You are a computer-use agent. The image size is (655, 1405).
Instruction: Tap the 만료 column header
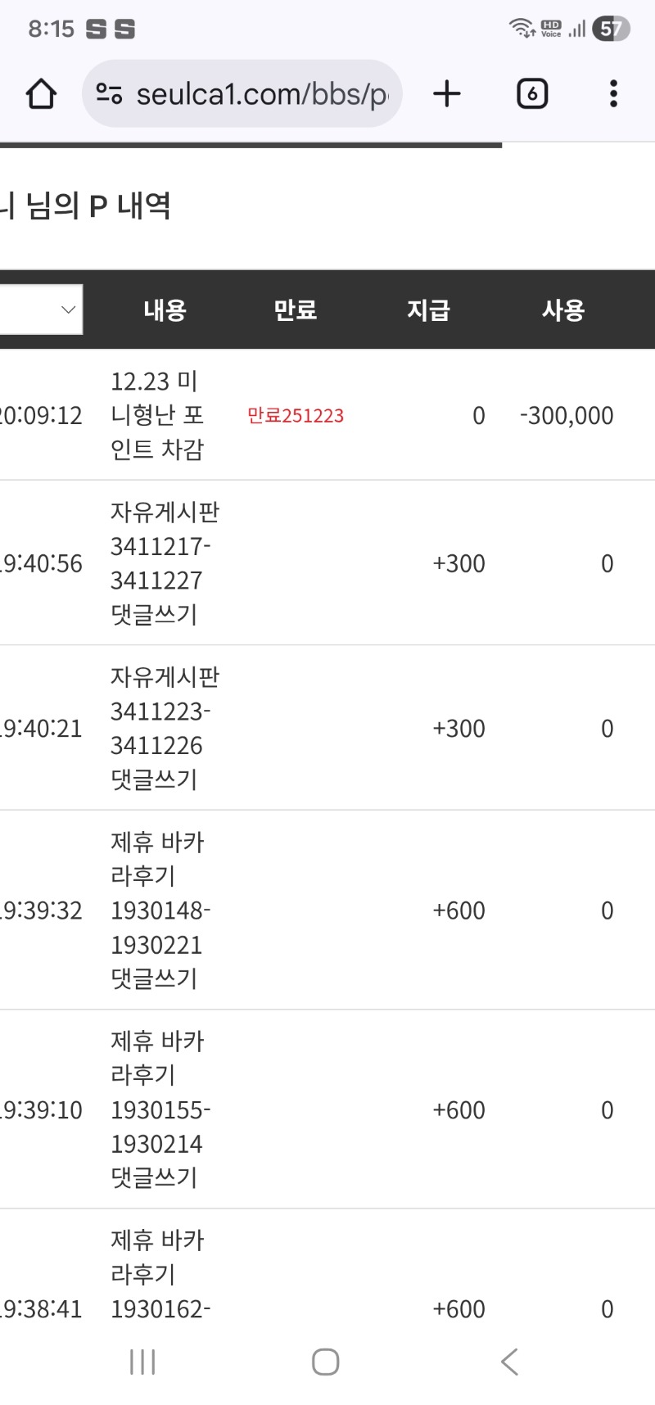[295, 310]
